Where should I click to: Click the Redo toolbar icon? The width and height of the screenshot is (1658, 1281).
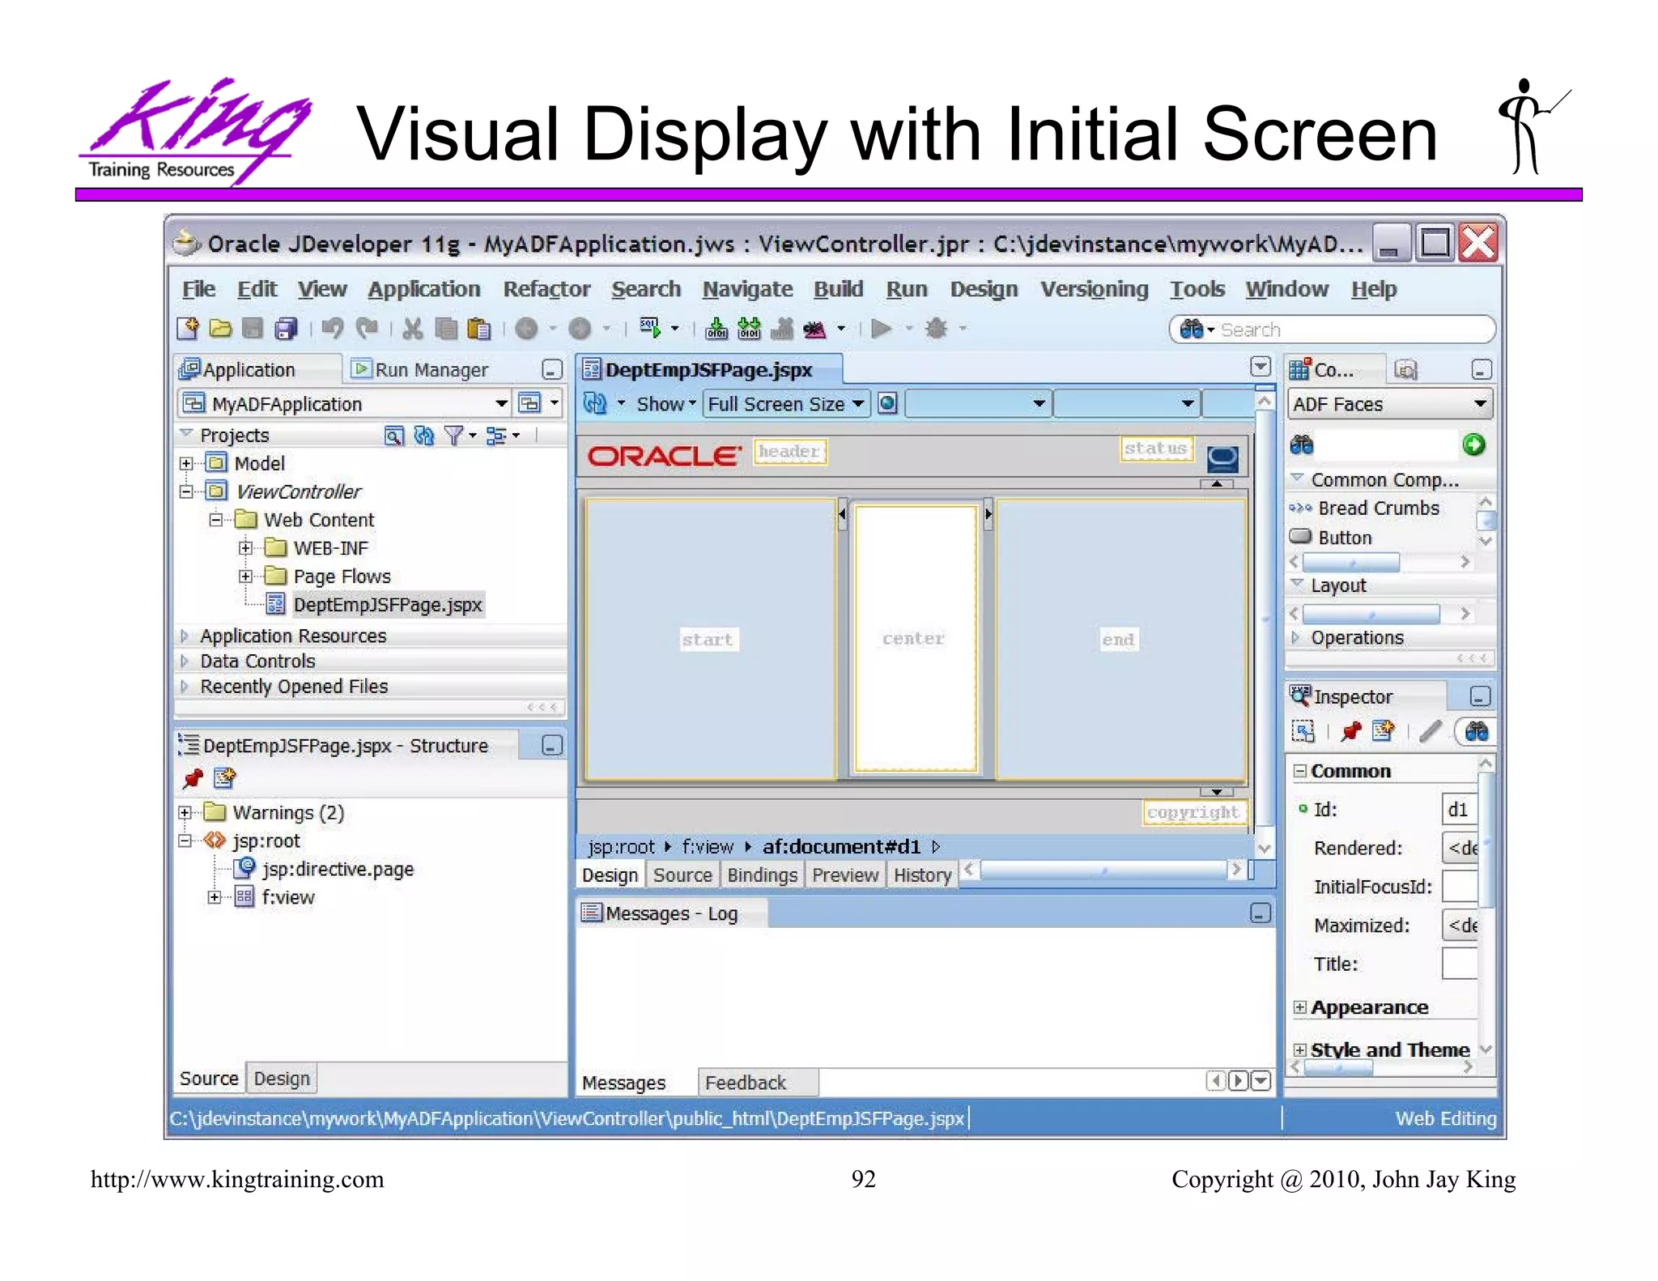[x=368, y=328]
